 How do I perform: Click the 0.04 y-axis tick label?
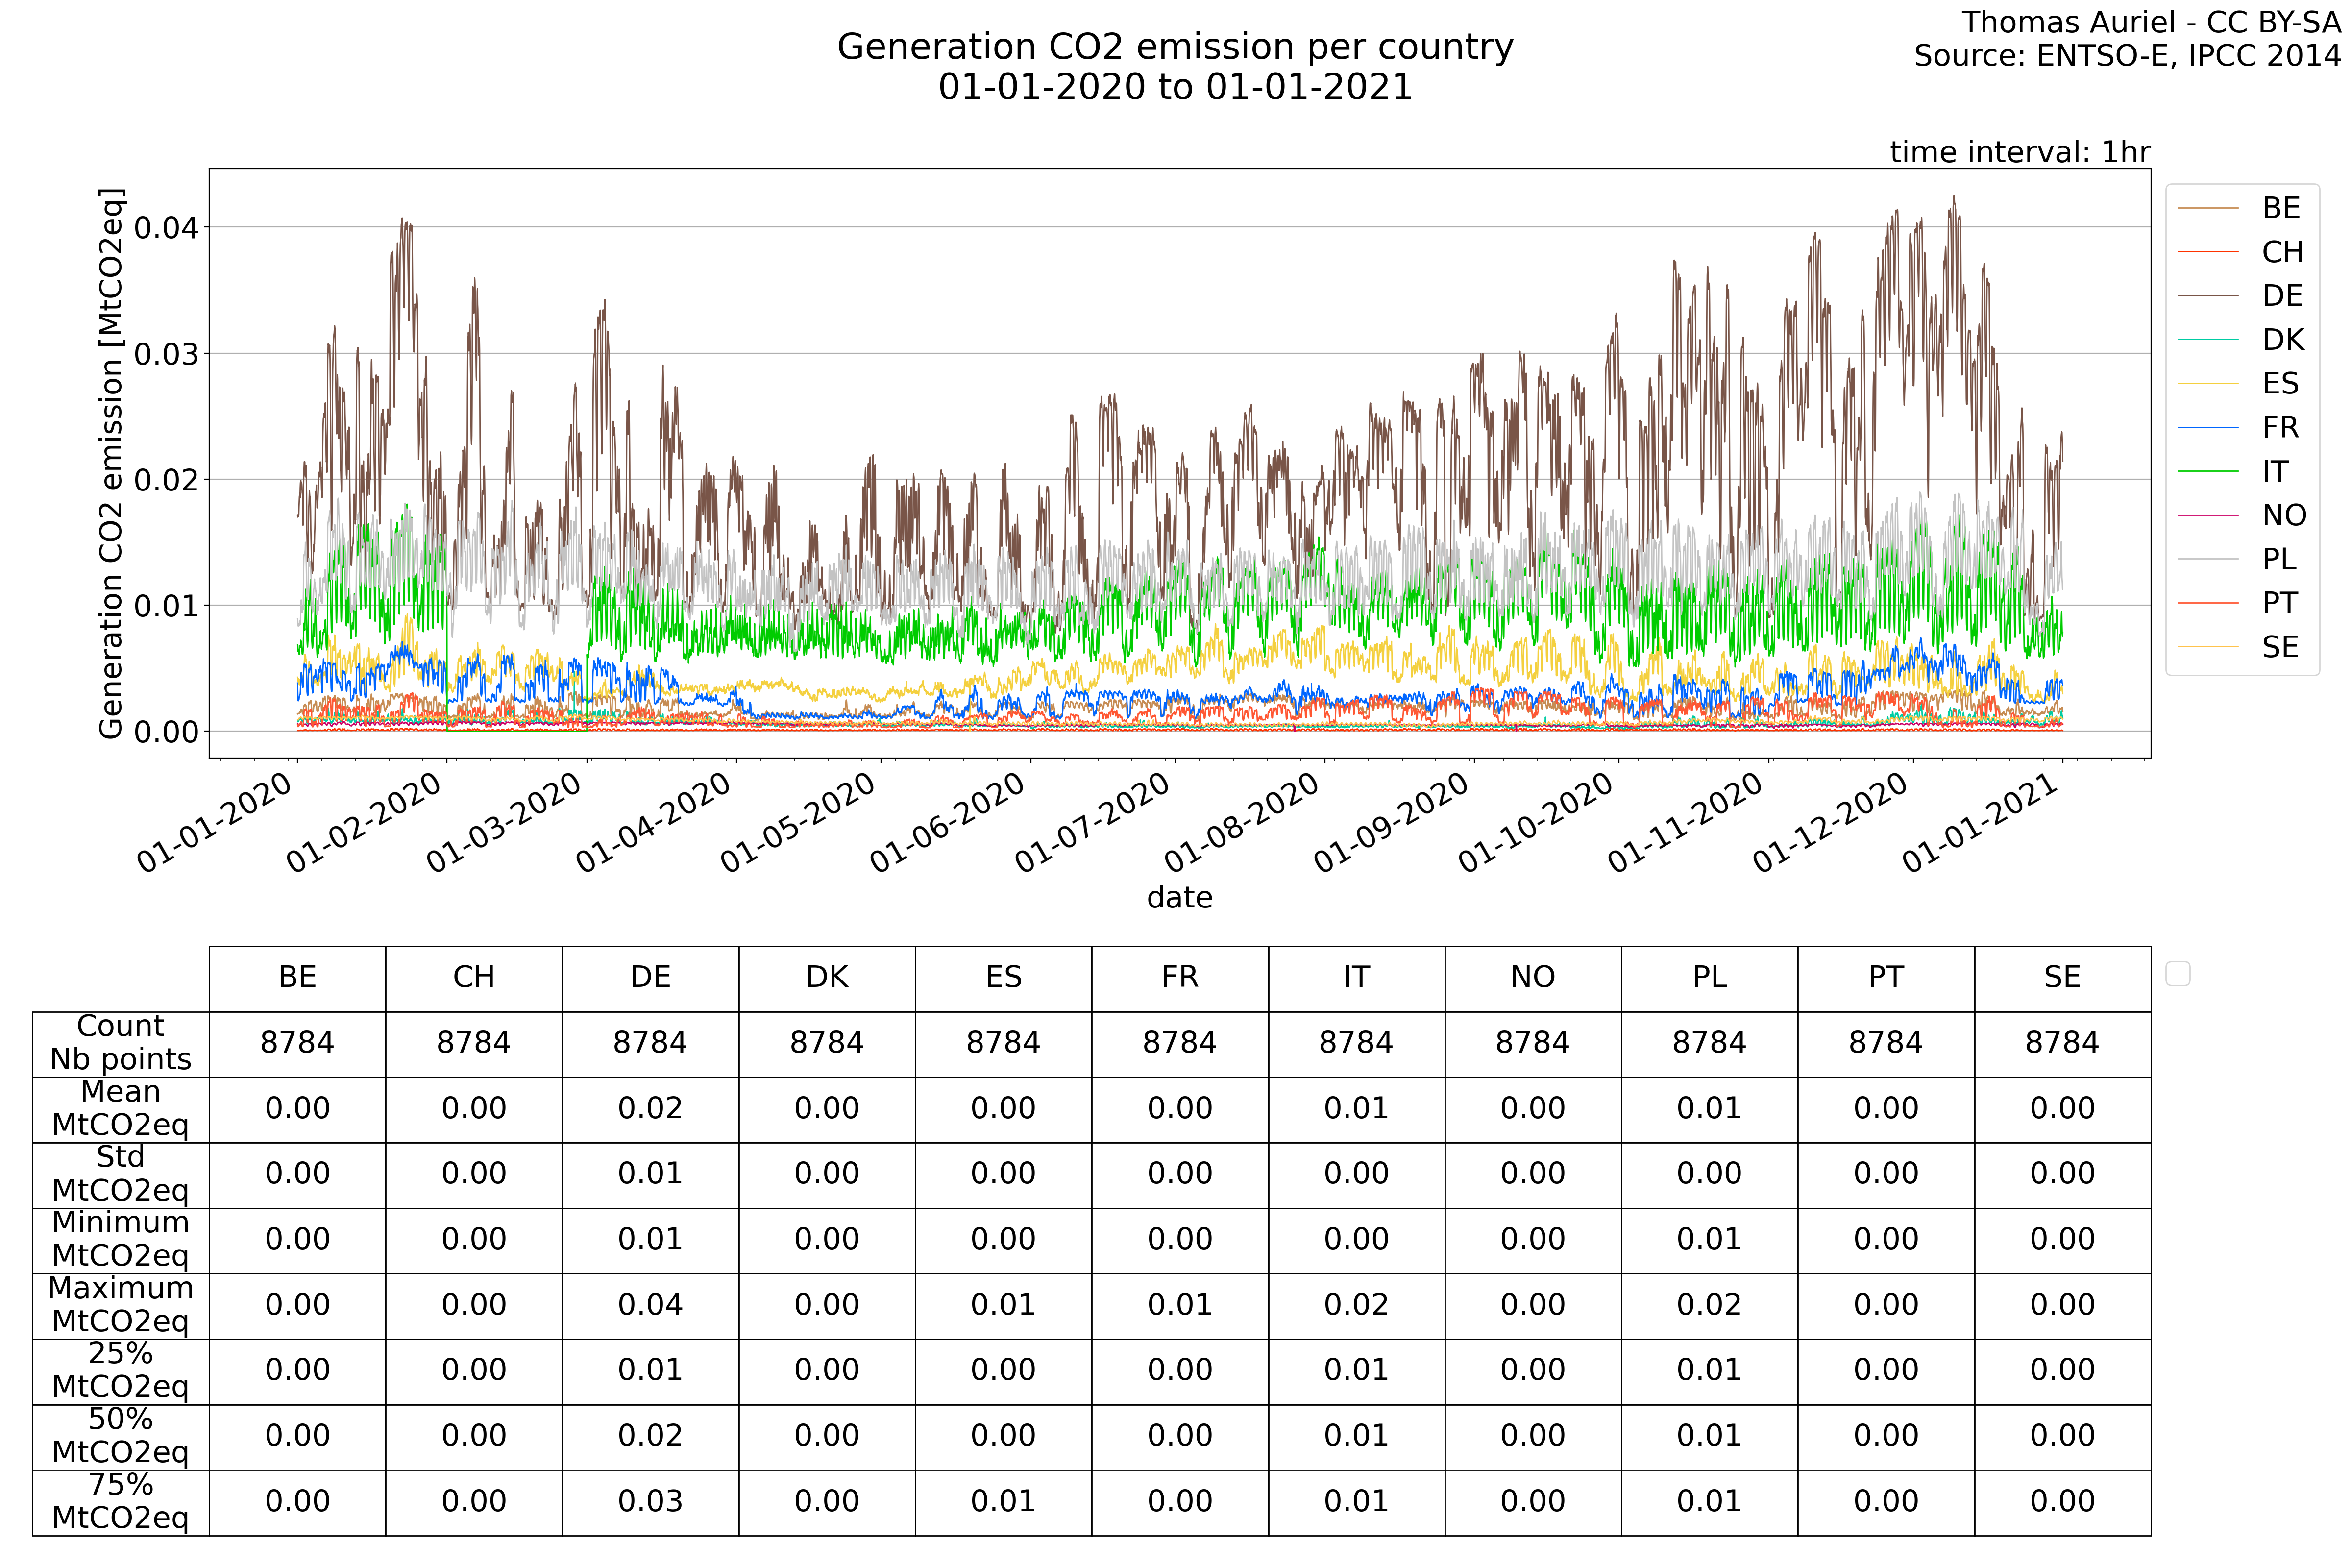166,228
